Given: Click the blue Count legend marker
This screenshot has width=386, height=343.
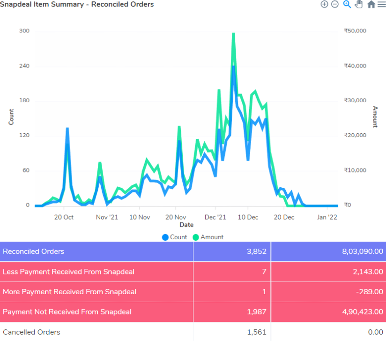Looking at the screenshot, I should (x=165, y=237).
